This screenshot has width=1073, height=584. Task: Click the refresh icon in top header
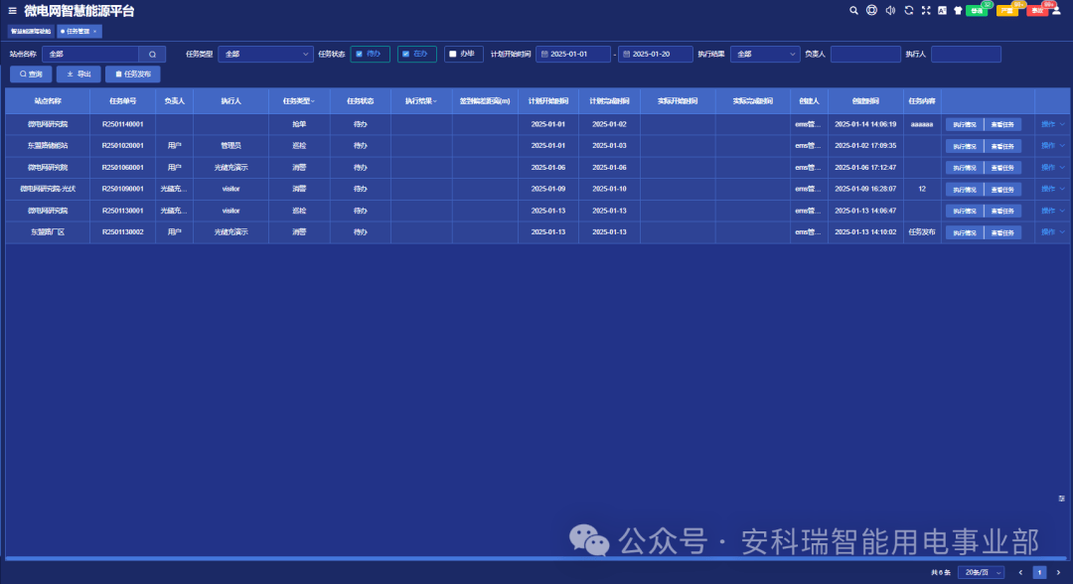tap(908, 10)
